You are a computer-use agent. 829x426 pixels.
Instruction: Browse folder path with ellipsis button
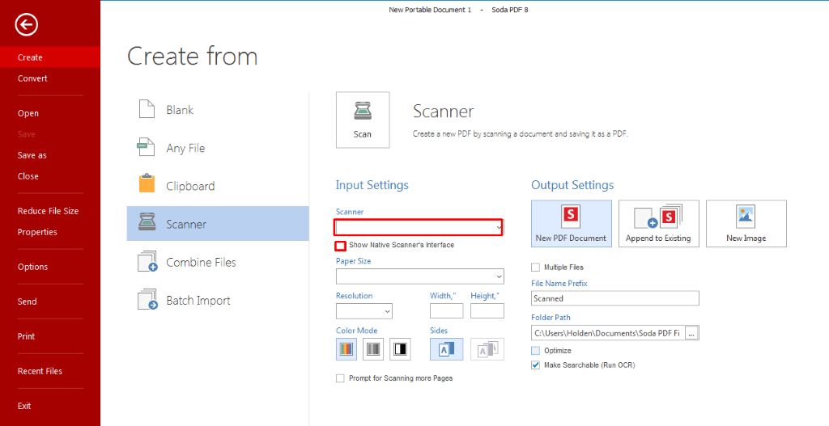pyautogui.click(x=692, y=333)
